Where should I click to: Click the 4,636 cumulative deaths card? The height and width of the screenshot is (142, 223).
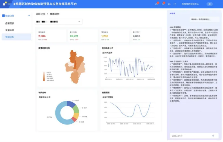146,36
